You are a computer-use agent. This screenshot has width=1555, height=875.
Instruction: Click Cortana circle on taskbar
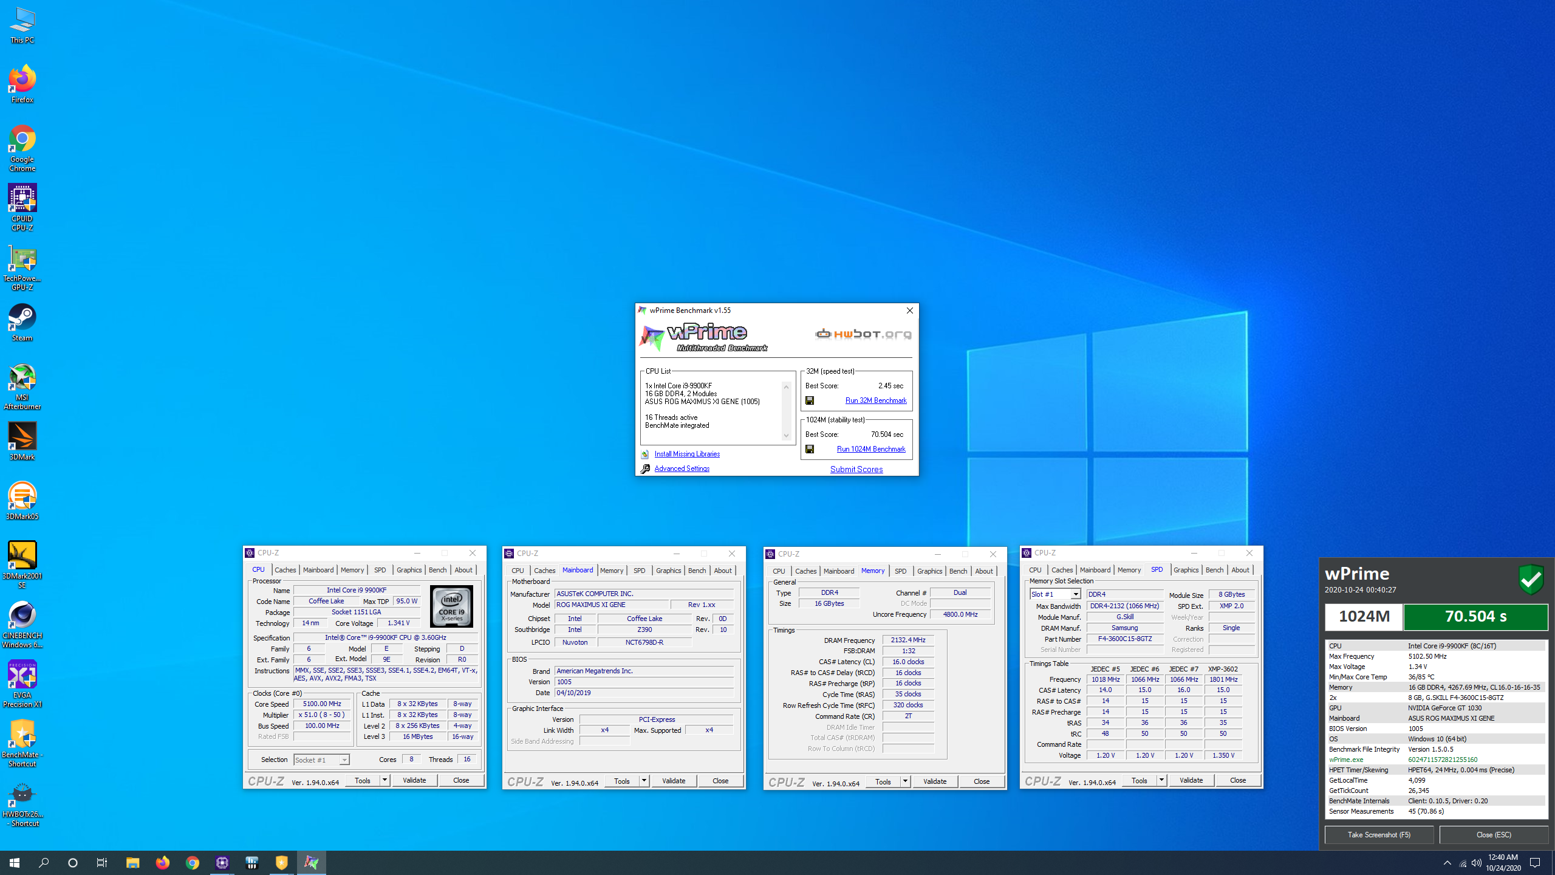73,862
